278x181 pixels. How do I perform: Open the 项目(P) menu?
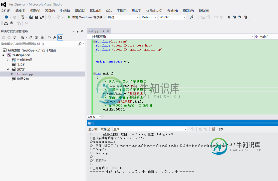click(50, 11)
